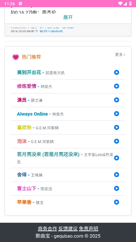Play the song 苹果香
The width and height of the screenshot is (136, 242).
(x=116, y=202)
